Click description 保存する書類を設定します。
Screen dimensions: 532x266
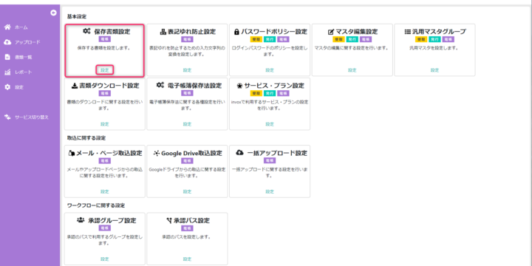click(104, 48)
